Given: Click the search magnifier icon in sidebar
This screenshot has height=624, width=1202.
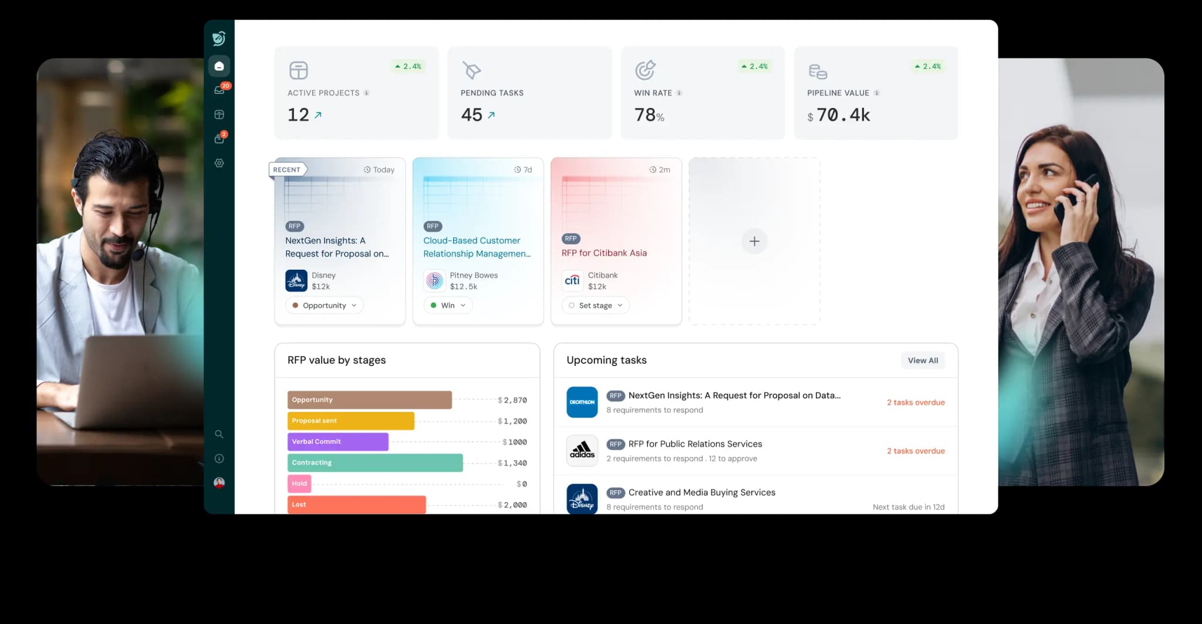Looking at the screenshot, I should pos(219,434).
